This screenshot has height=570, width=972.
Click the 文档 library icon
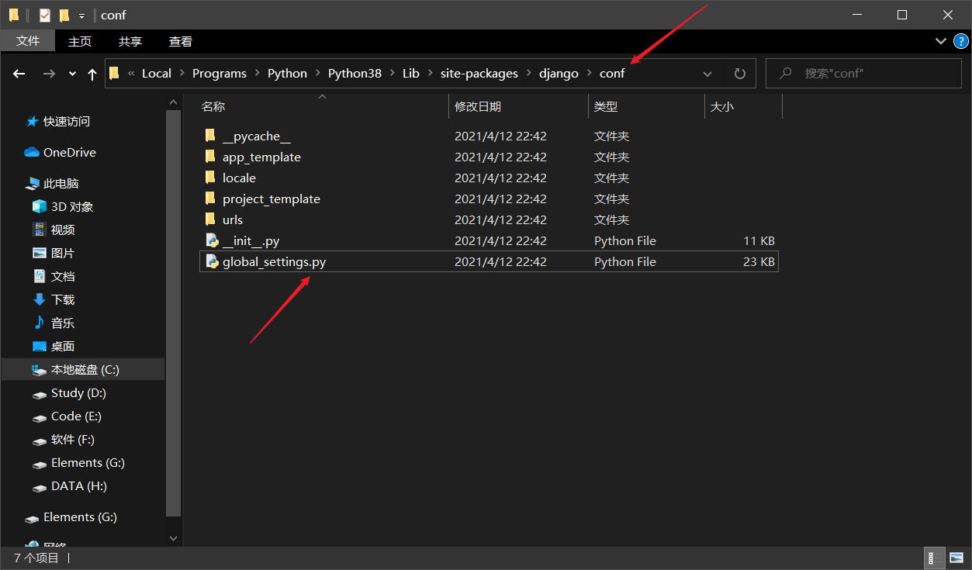[40, 276]
